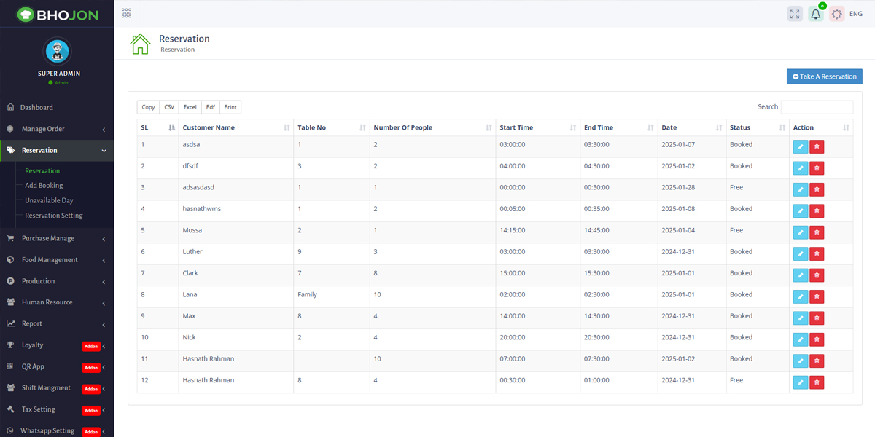Click the table Search input field

pos(817,107)
